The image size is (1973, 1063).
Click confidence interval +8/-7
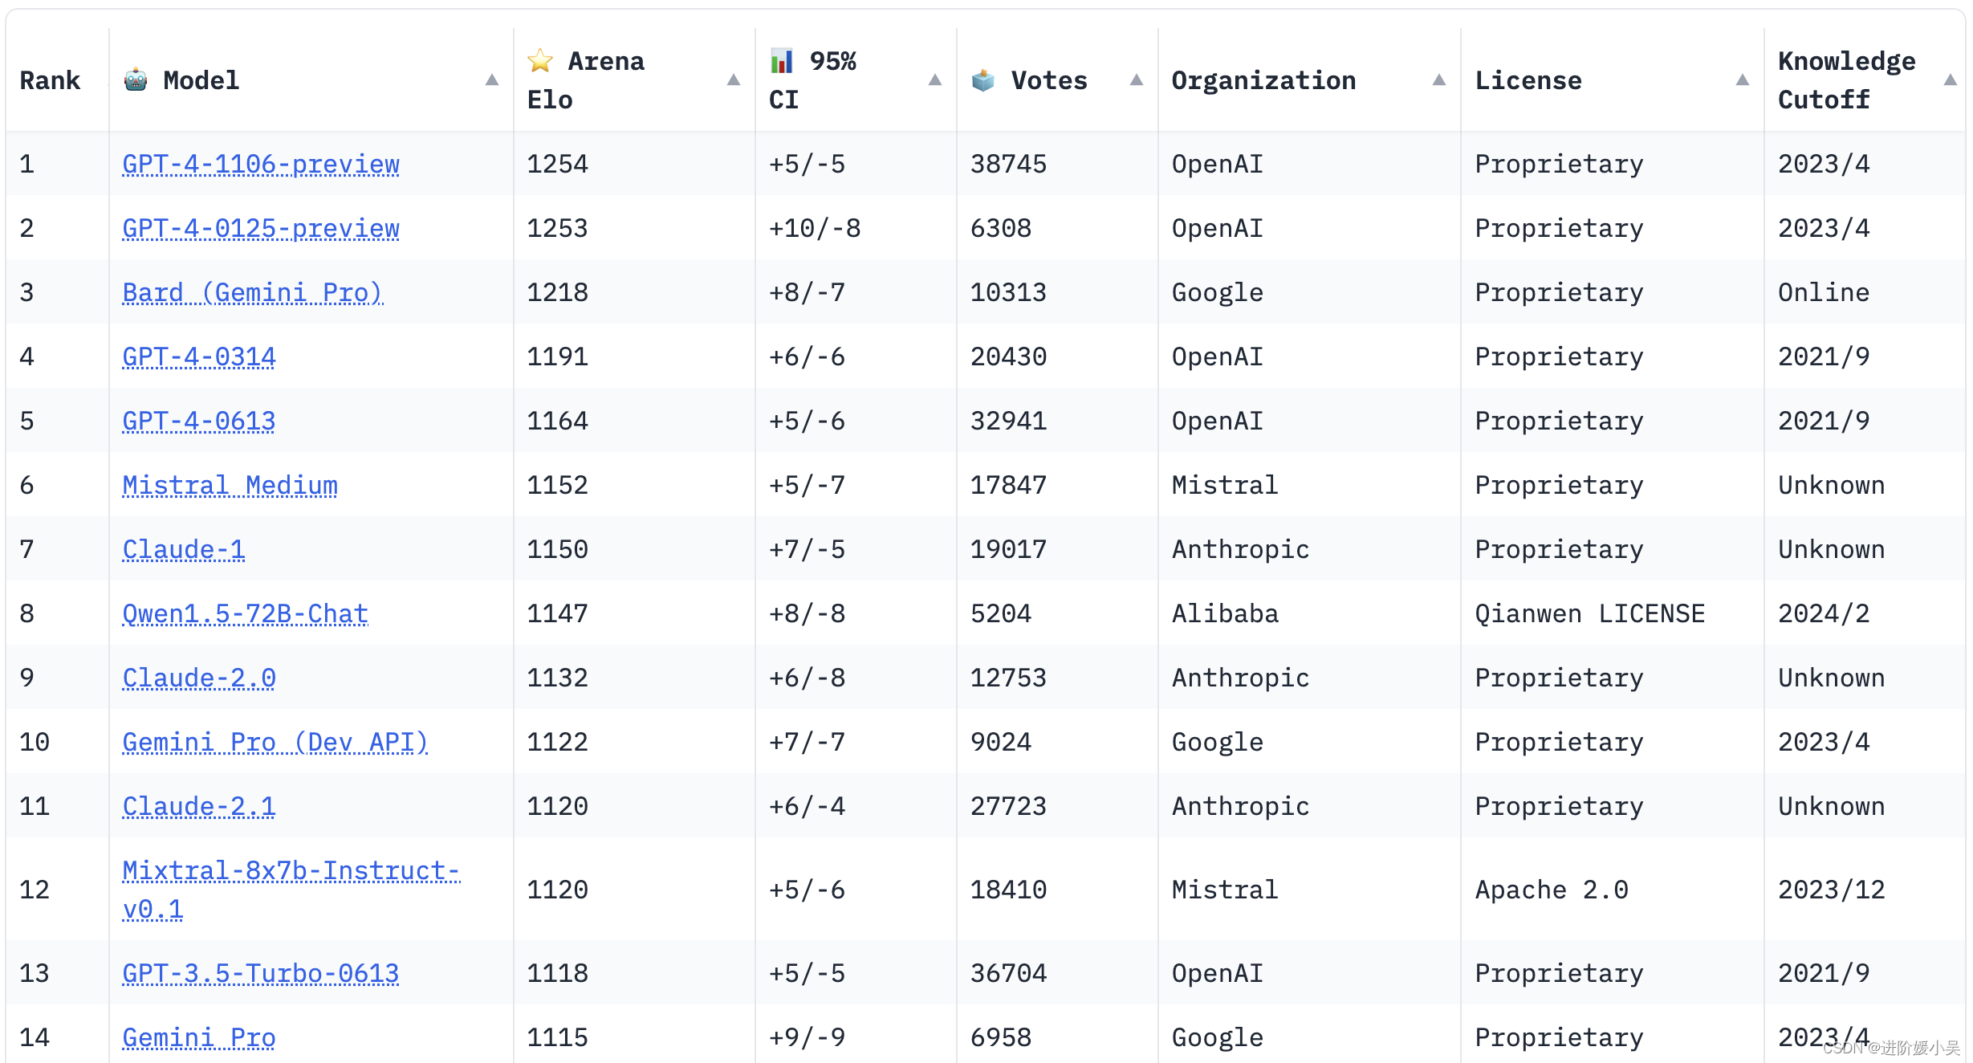tap(808, 292)
